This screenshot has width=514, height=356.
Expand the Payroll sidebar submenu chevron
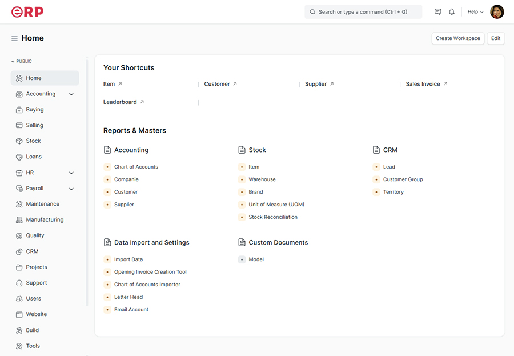[x=71, y=189]
